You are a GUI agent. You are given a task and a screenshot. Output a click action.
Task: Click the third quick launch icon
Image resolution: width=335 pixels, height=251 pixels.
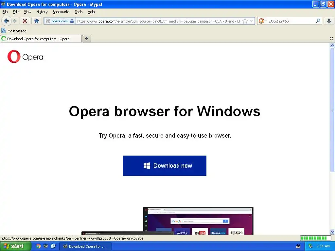click(53, 246)
